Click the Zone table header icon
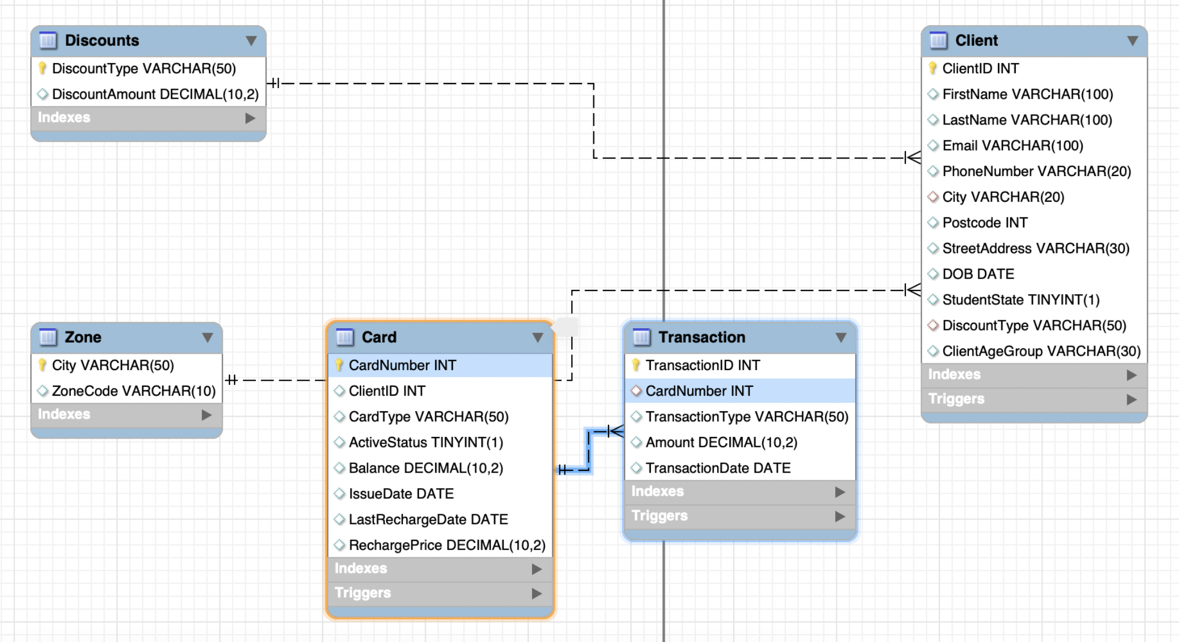Image resolution: width=1179 pixels, height=642 pixels. click(48, 337)
